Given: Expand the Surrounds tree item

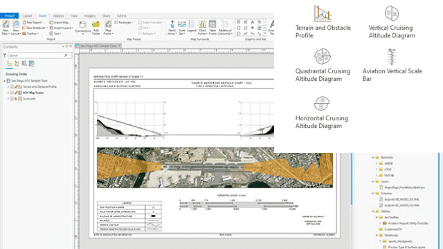Looking at the screenshot, I should click(x=8, y=98).
